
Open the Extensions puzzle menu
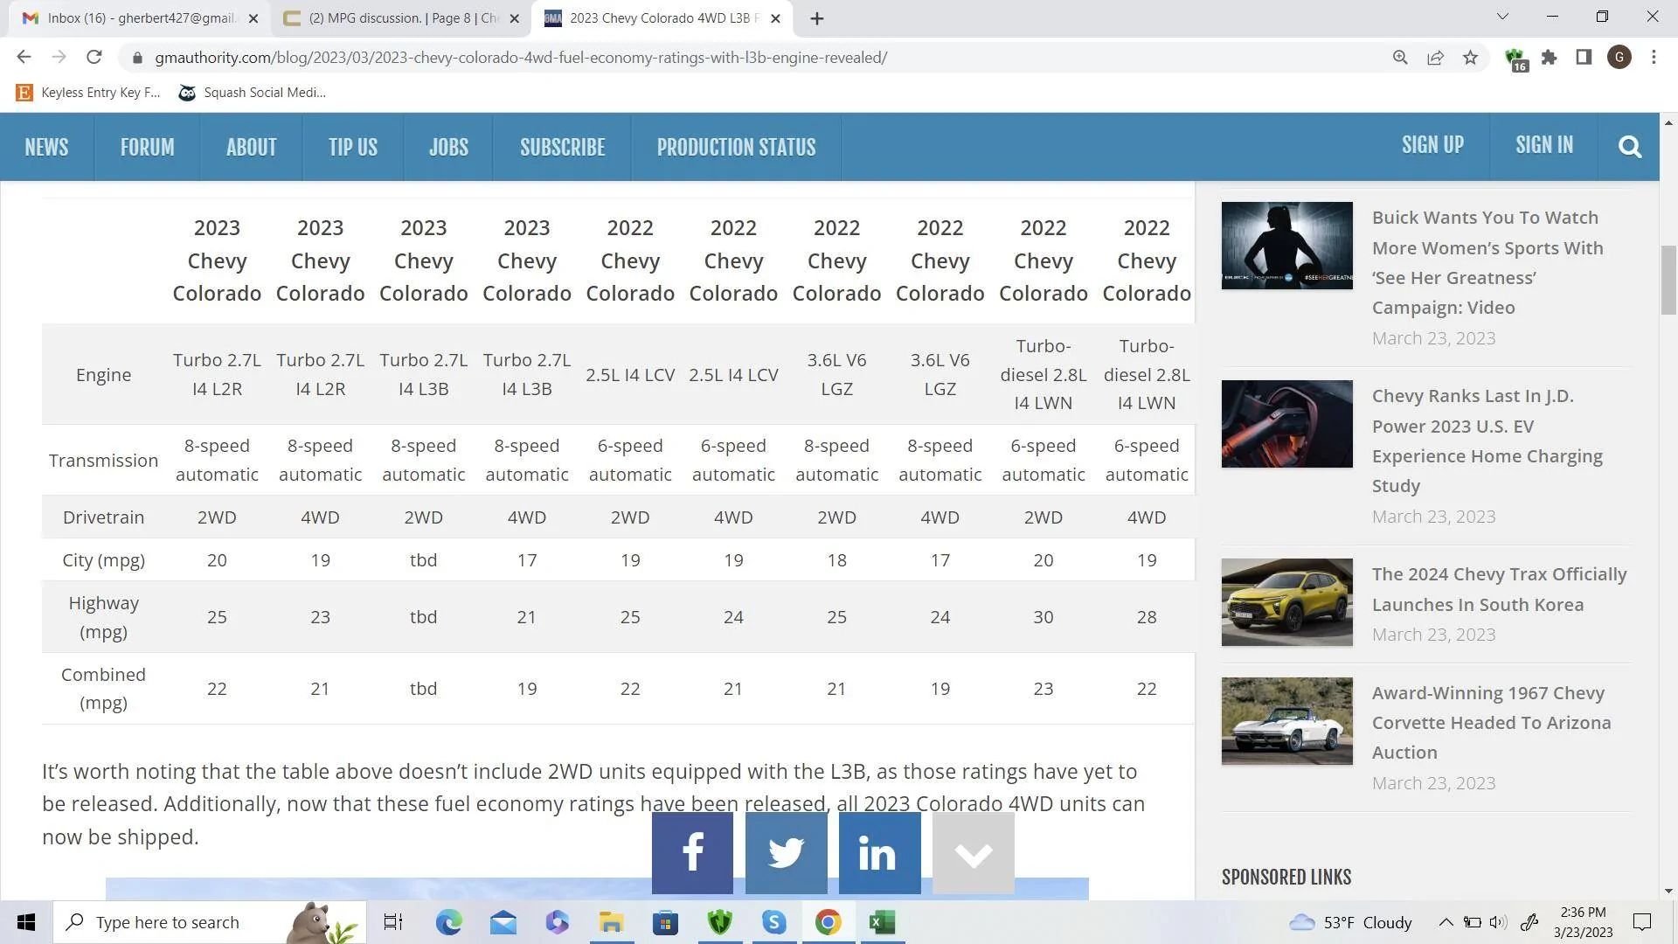tap(1550, 58)
